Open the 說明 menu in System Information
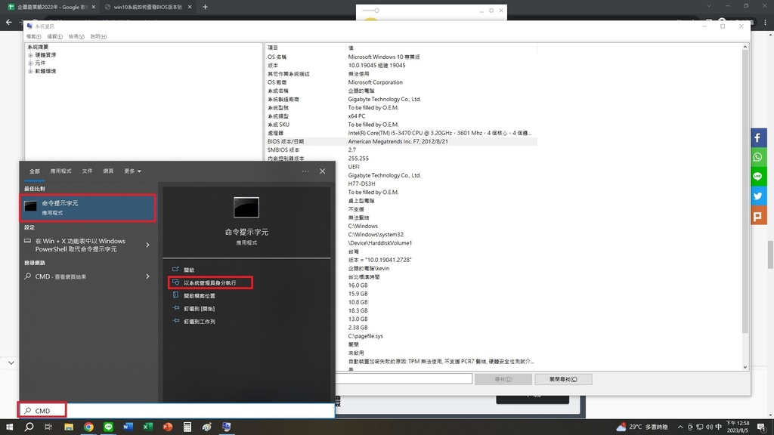774x435 pixels. [98, 36]
